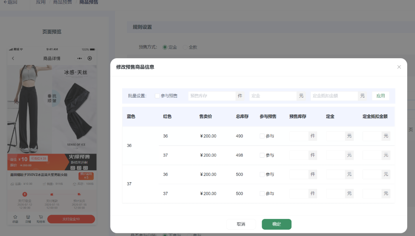
Task: Click the back arrow in phone preview
Action: tap(13, 58)
